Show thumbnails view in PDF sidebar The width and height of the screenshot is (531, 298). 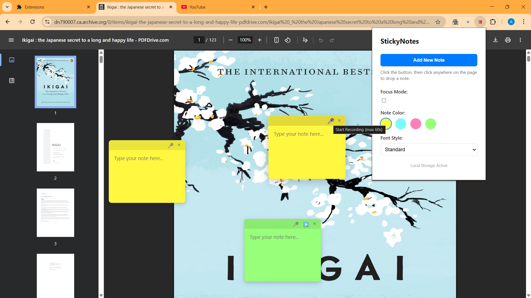point(12,60)
